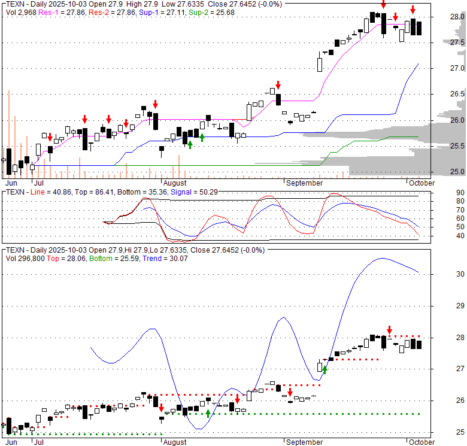467x446 pixels.
Task: Click the 'Bottom = 35.36' oscillator label
Action: pyautogui.click(x=142, y=192)
